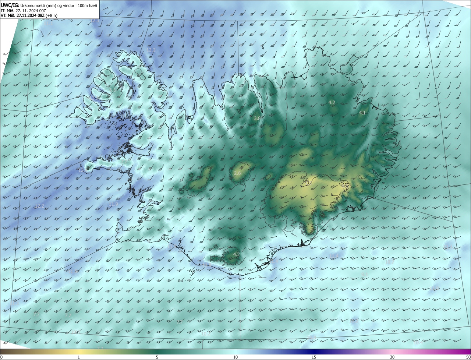
Task: Click the "3.8" value on the map
Action: [x=257, y=118]
